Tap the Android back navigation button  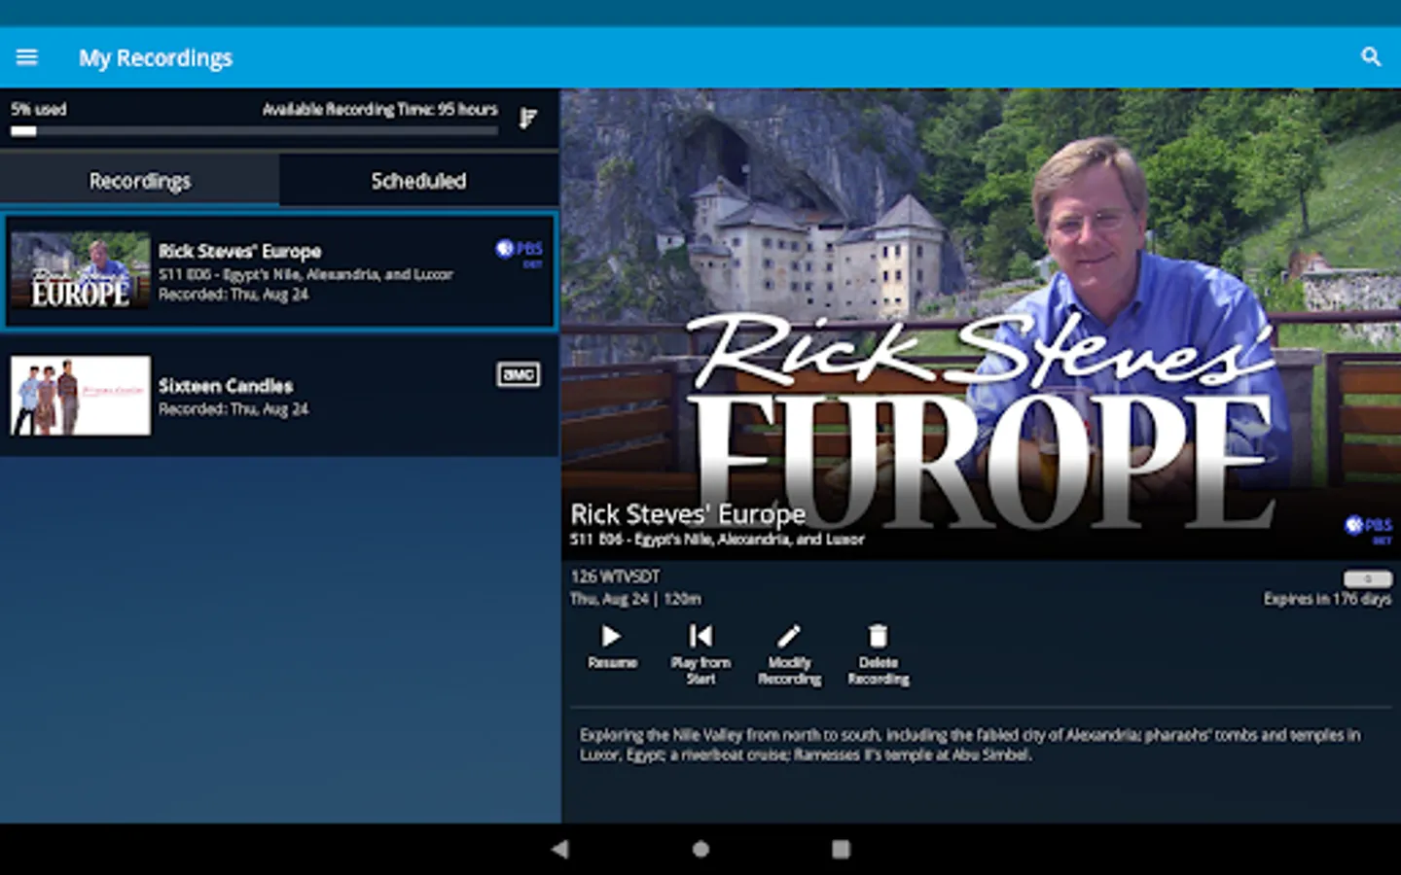559,849
